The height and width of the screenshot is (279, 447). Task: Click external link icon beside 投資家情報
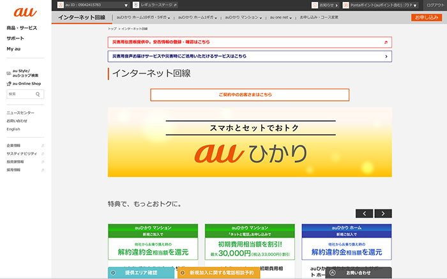coord(43,162)
